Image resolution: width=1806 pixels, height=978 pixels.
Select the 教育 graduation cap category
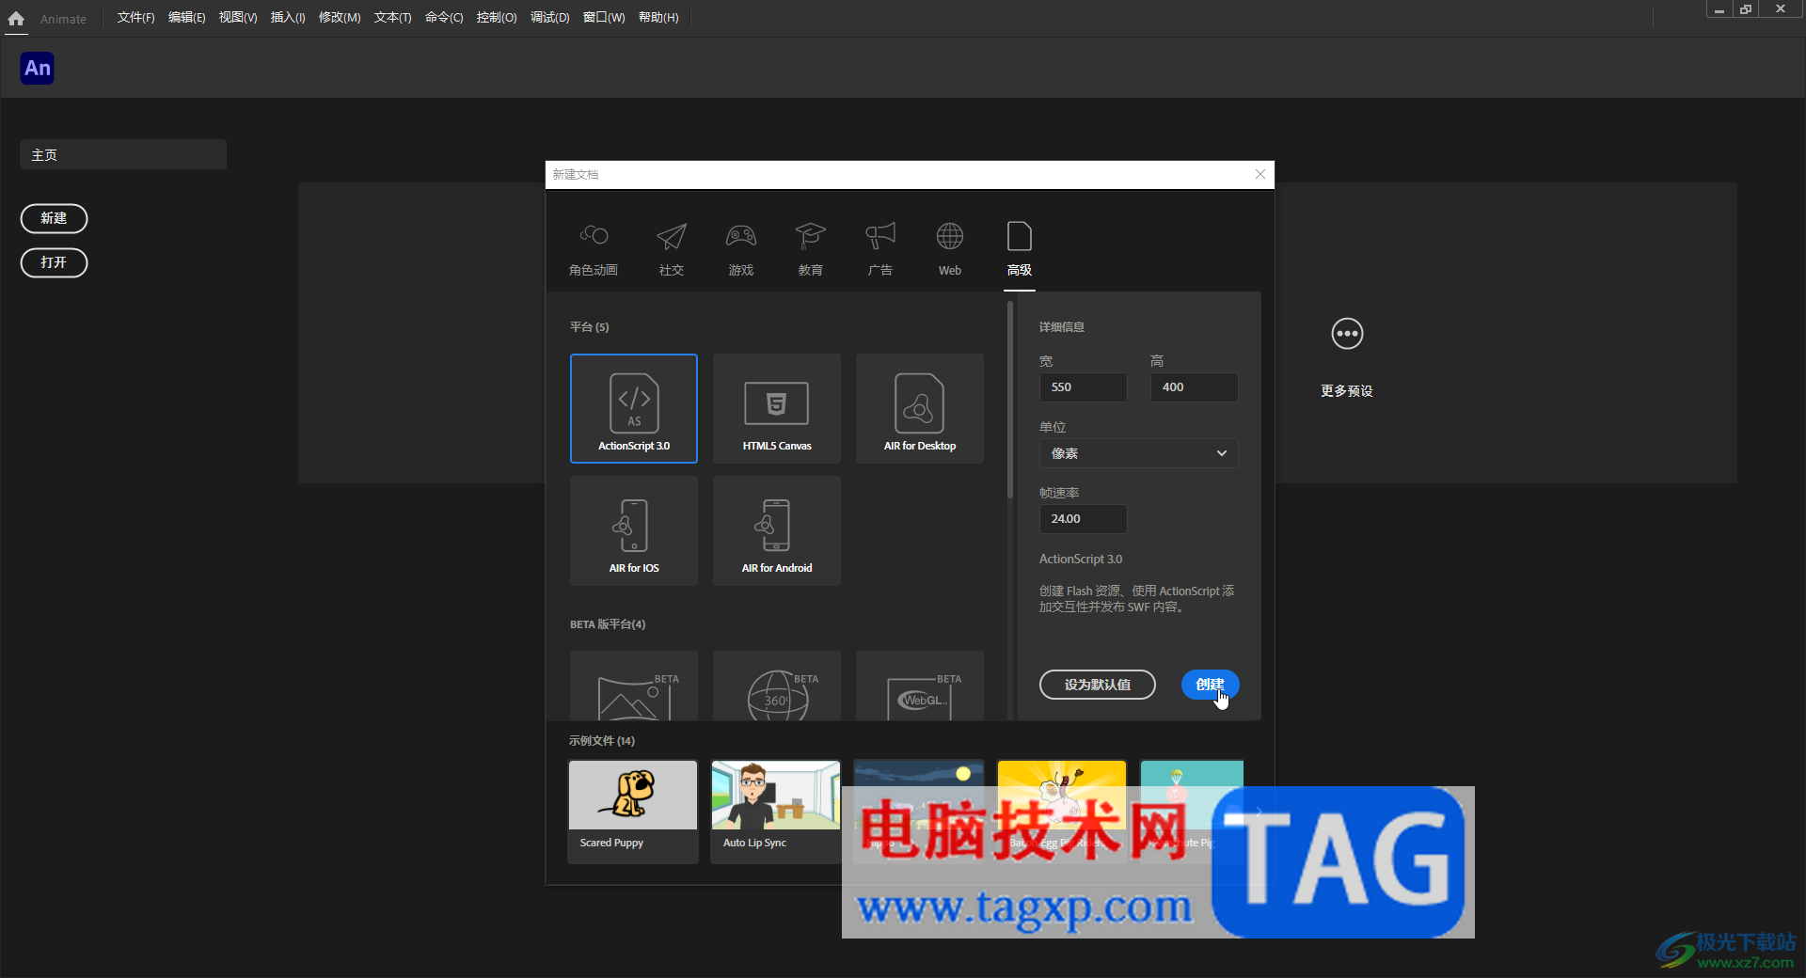coord(811,249)
